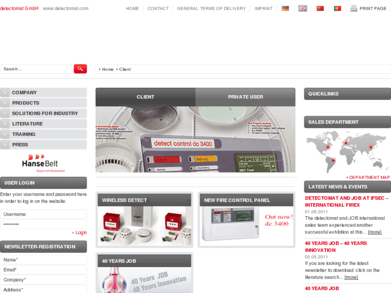Screen dimensions: 391x293
Task: Open the HanseBelt logo
Action: click(44, 163)
